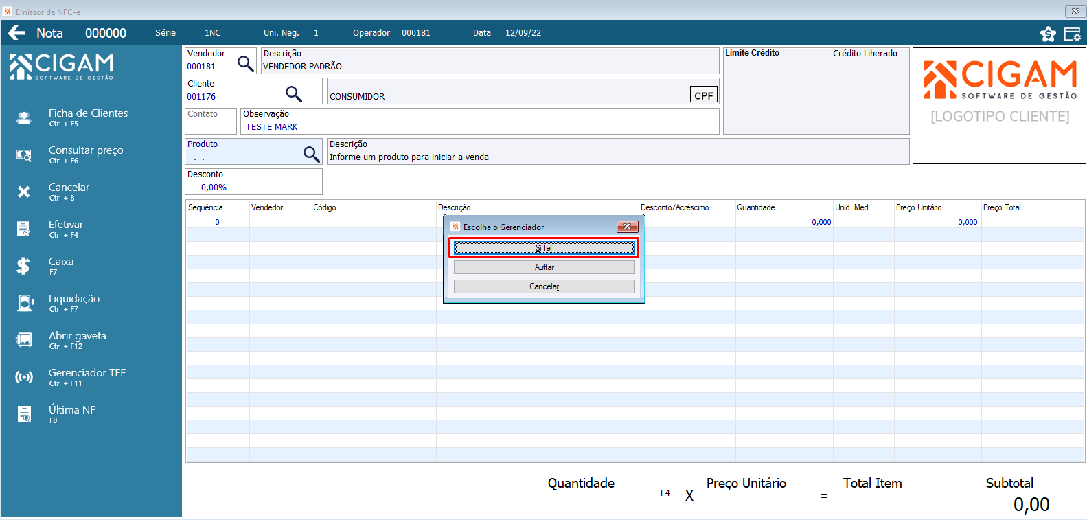
Task: Select the Sequência cell showing 0
Action: (x=217, y=222)
